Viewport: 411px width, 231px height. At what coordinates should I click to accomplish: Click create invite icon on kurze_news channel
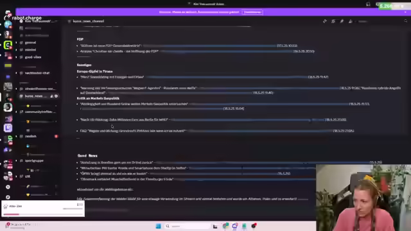52,96
